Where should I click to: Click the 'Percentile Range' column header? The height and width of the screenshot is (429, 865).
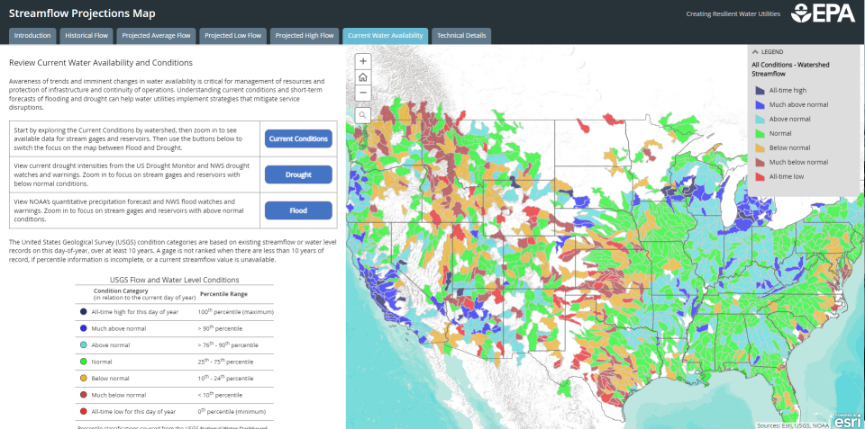tap(223, 293)
